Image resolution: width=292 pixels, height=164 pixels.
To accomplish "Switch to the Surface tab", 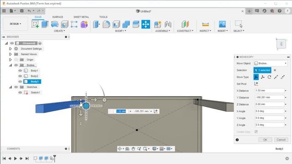I will pyautogui.click(x=58, y=17).
